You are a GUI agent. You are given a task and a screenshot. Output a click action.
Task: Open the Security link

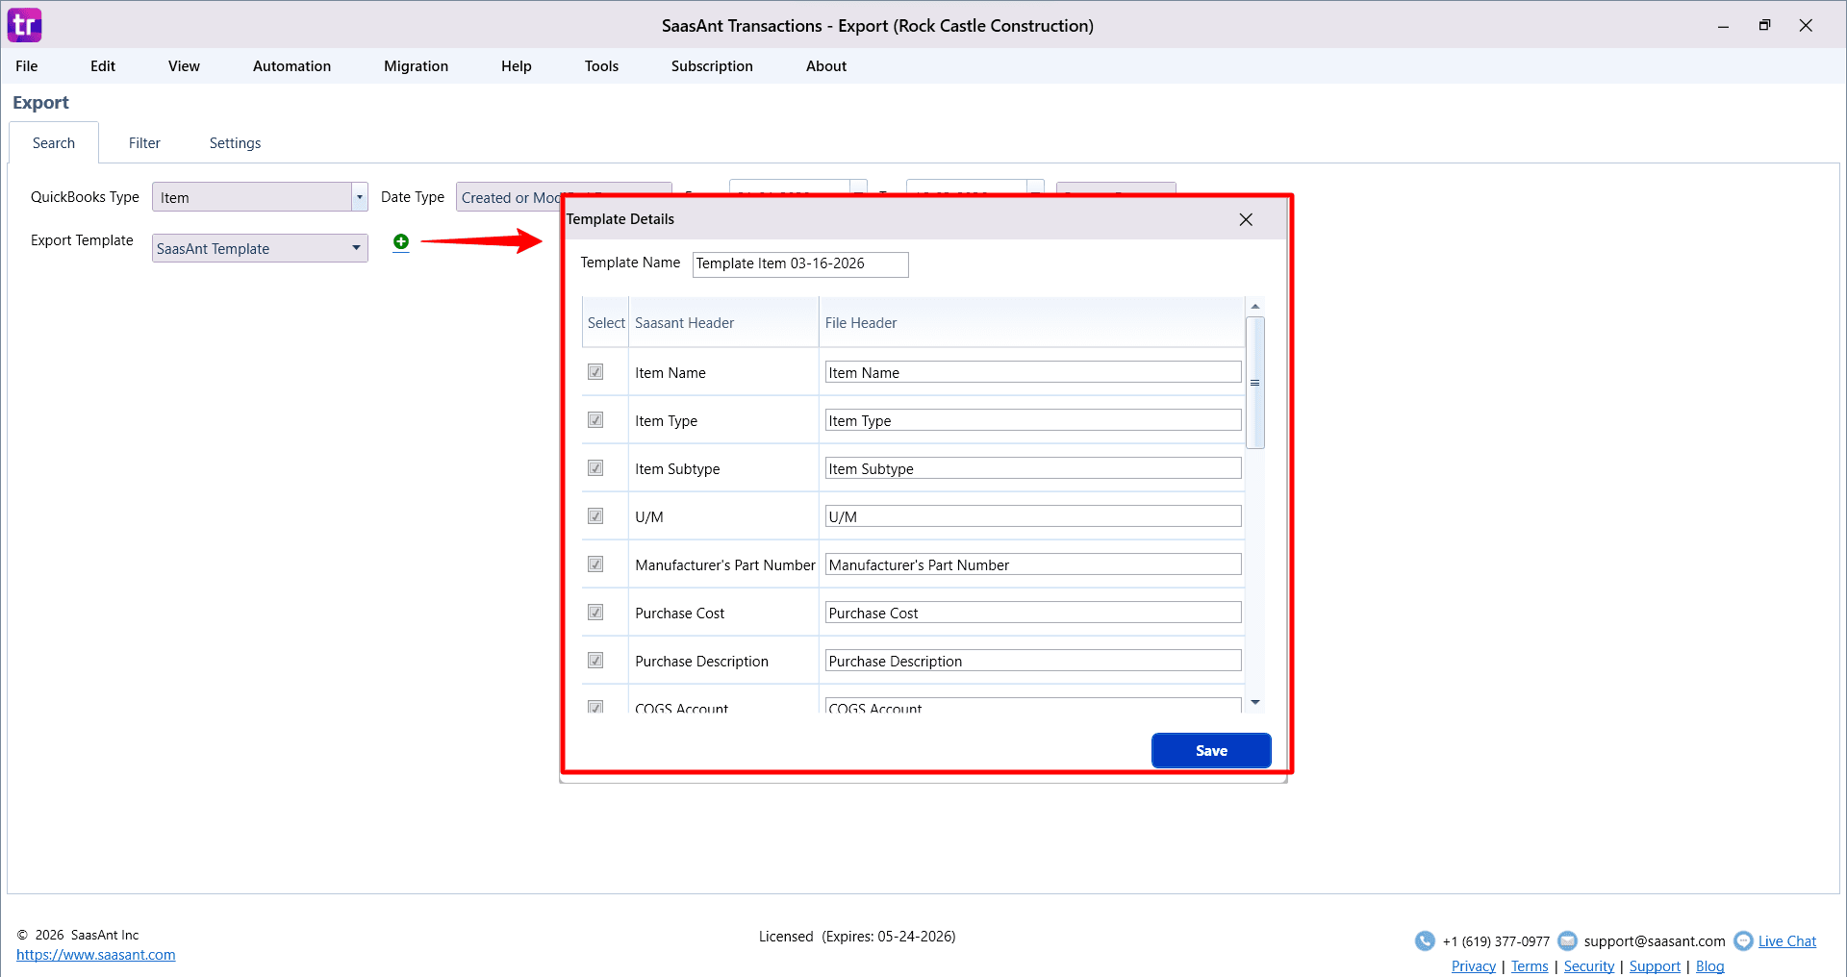1589,966
